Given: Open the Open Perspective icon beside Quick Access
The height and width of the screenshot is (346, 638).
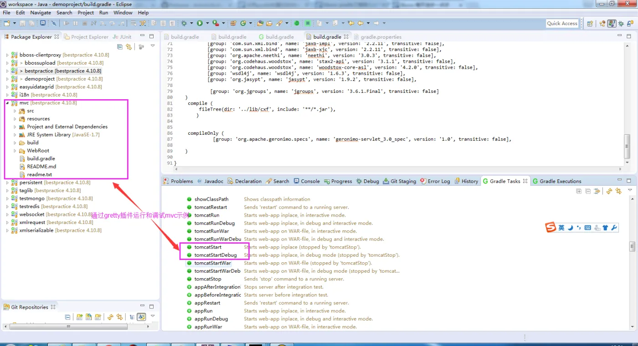Looking at the screenshot, I should (x=590, y=23).
